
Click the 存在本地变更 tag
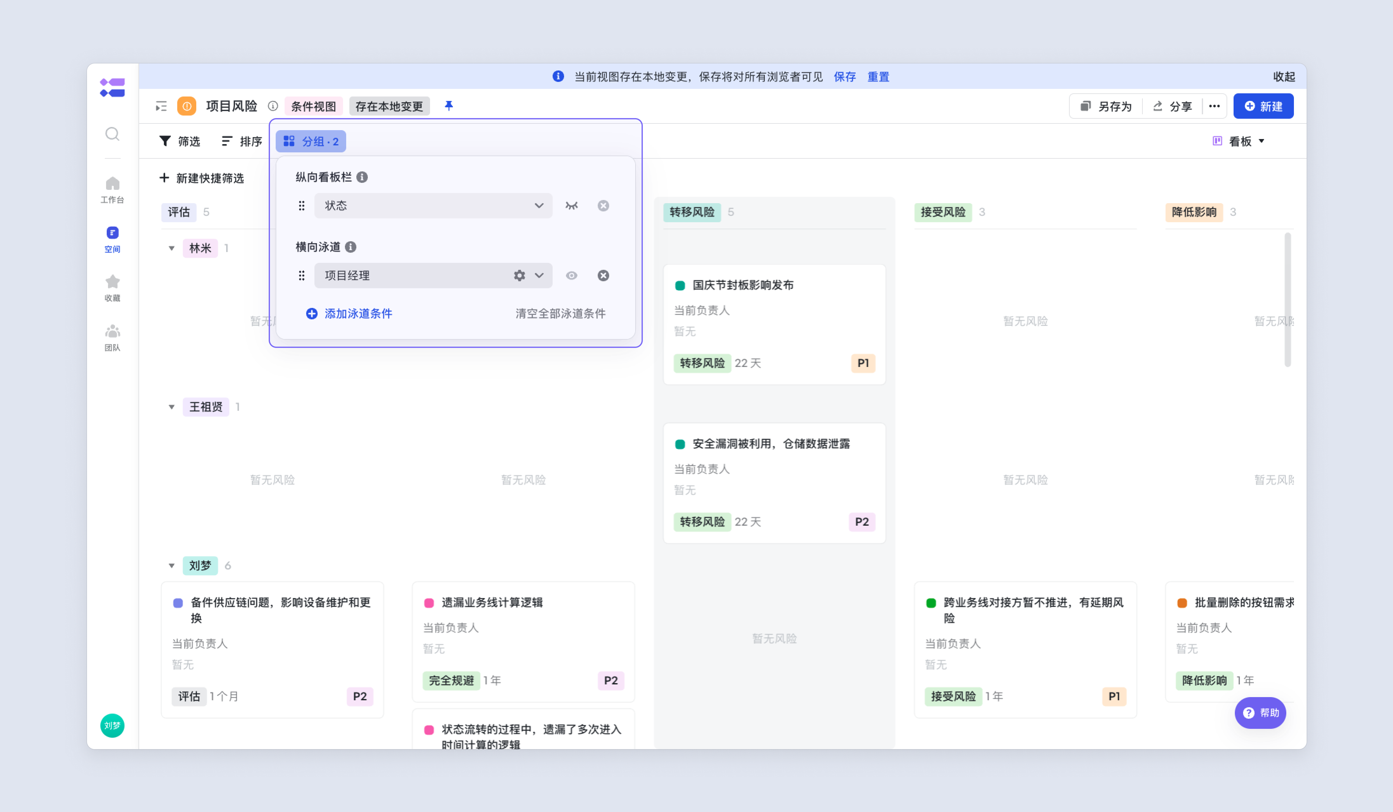pyautogui.click(x=389, y=106)
